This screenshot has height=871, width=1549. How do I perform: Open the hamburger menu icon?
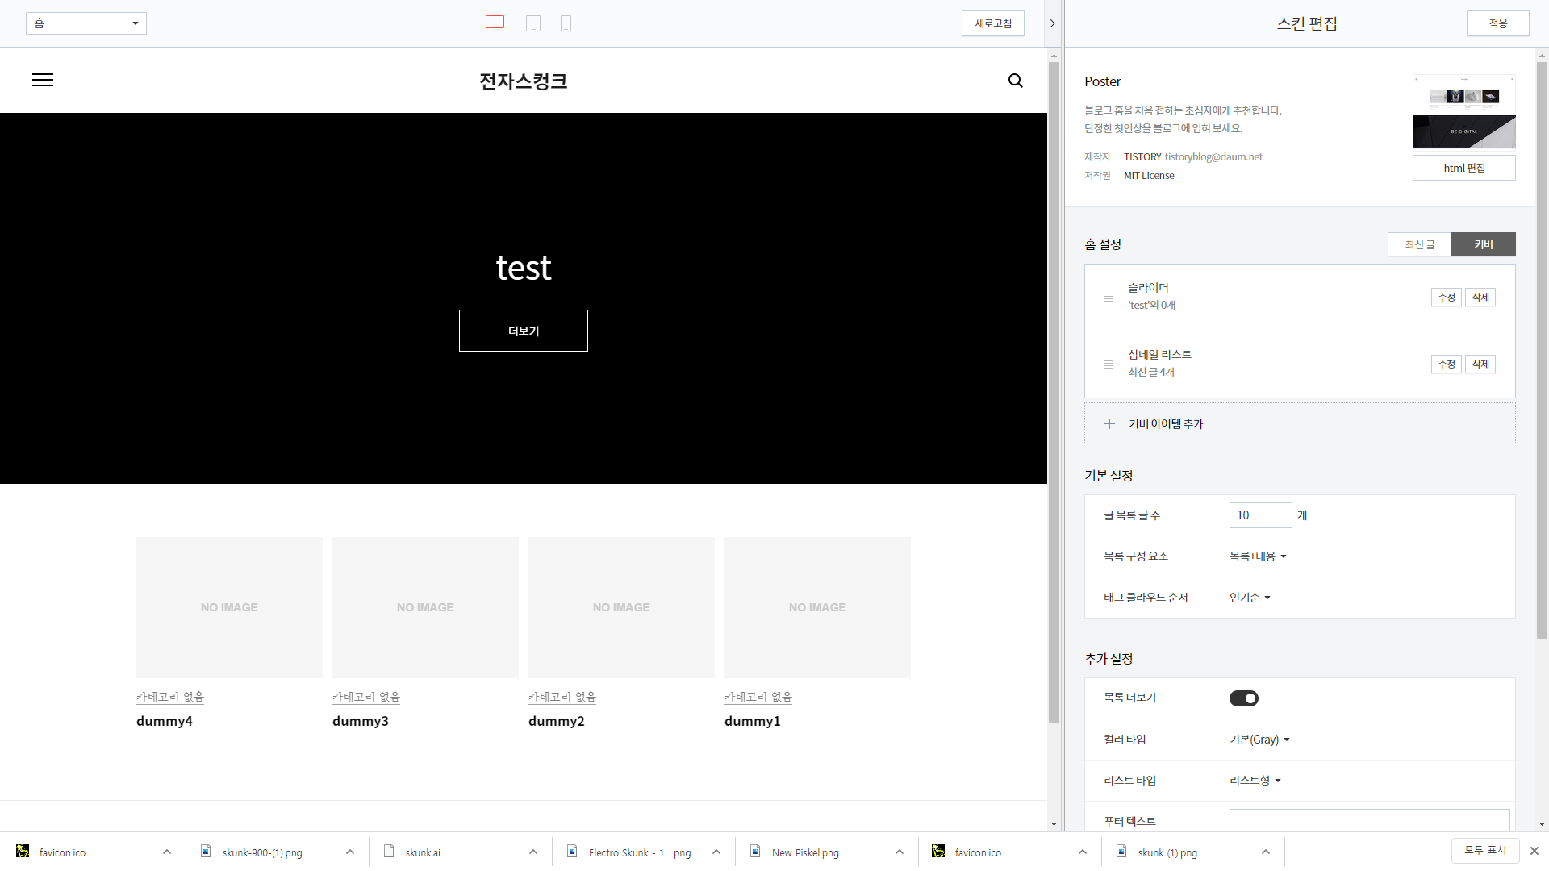coord(43,80)
